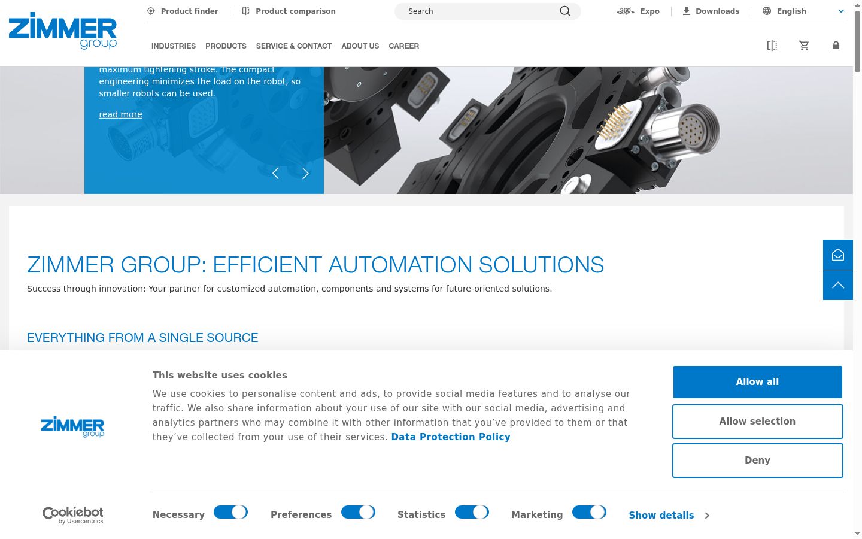Toggle the Preferences cookies switch
The height and width of the screenshot is (539, 862).
pos(359,513)
